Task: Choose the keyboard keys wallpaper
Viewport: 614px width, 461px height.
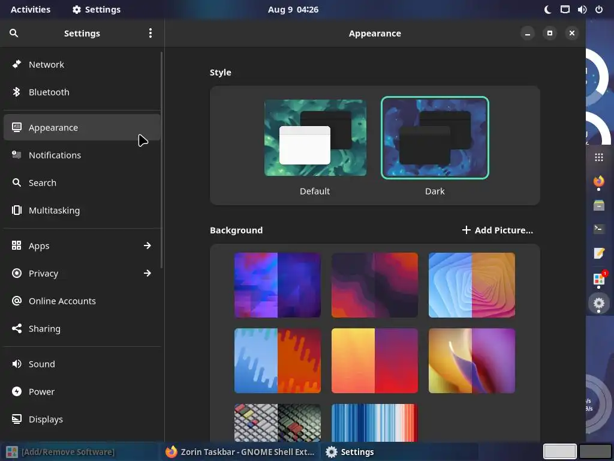Action: click(x=277, y=423)
